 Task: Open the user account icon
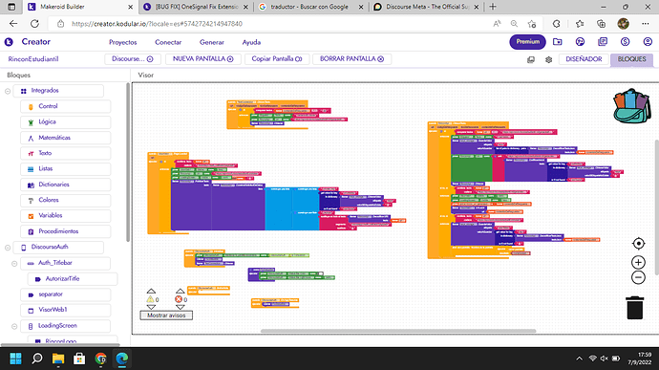coord(648,42)
